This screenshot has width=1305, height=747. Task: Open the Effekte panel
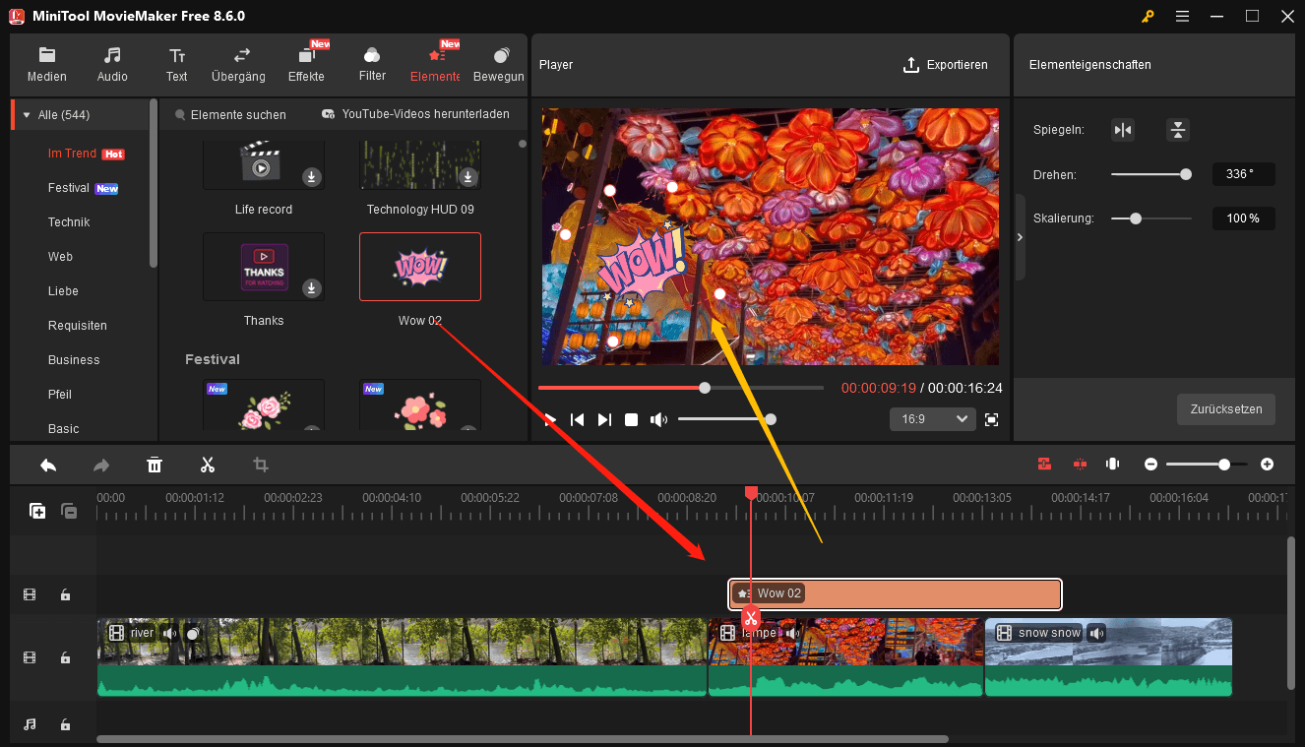306,62
